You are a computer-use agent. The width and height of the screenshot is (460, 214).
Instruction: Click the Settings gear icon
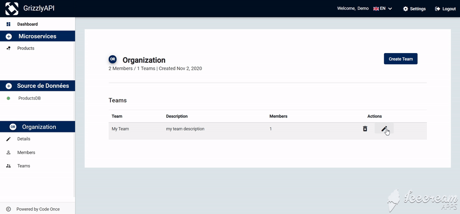point(406,9)
